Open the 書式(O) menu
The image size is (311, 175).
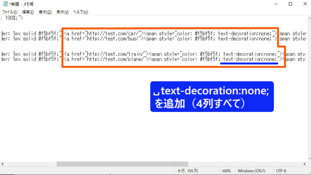(x=45, y=12)
